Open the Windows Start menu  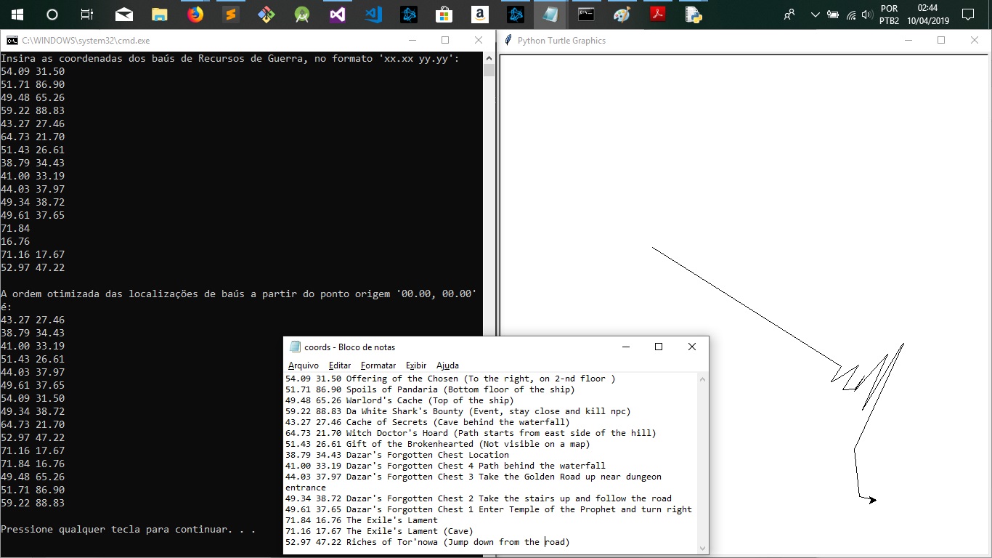coord(17,15)
